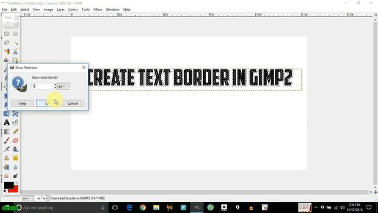
Task: Select the Eraser tool
Action: 15,140
